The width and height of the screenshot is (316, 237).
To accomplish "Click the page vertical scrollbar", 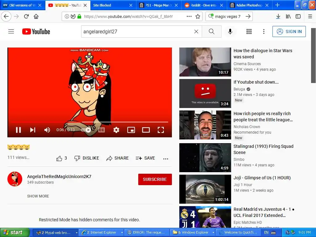I will point(313,56).
